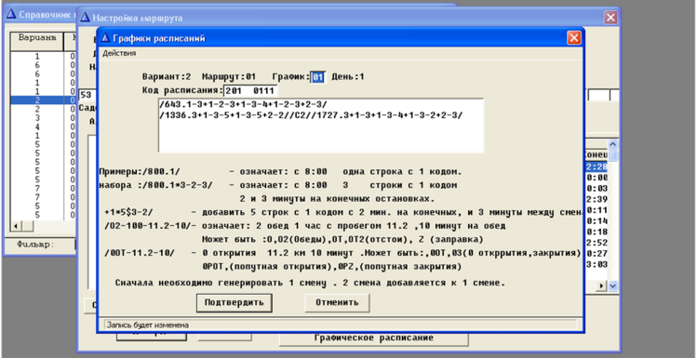Select the 2:28 time entry in list
Image resolution: width=697 pixels, height=358 pixels.
596,166
